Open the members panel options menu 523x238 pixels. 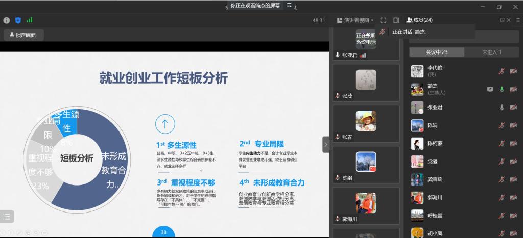point(509,20)
